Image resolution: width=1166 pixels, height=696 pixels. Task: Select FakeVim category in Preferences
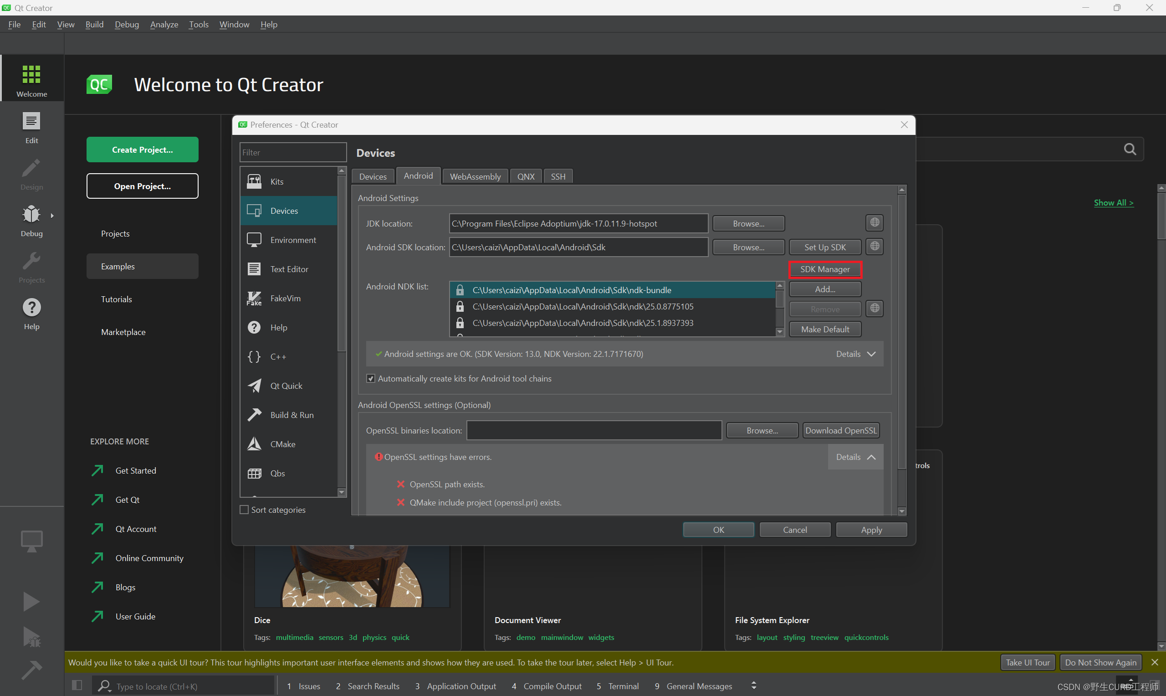pyautogui.click(x=289, y=298)
